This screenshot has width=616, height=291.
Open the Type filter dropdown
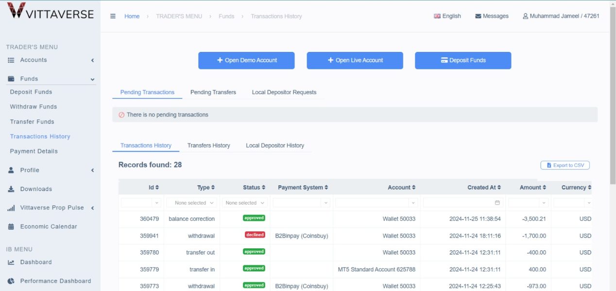(x=193, y=203)
